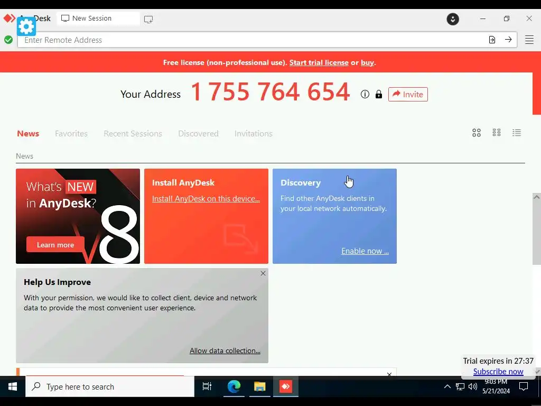Open File Explorer from the taskbar
This screenshot has width=541, height=406.
tap(260, 386)
